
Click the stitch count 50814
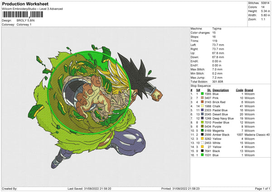point(265,3)
